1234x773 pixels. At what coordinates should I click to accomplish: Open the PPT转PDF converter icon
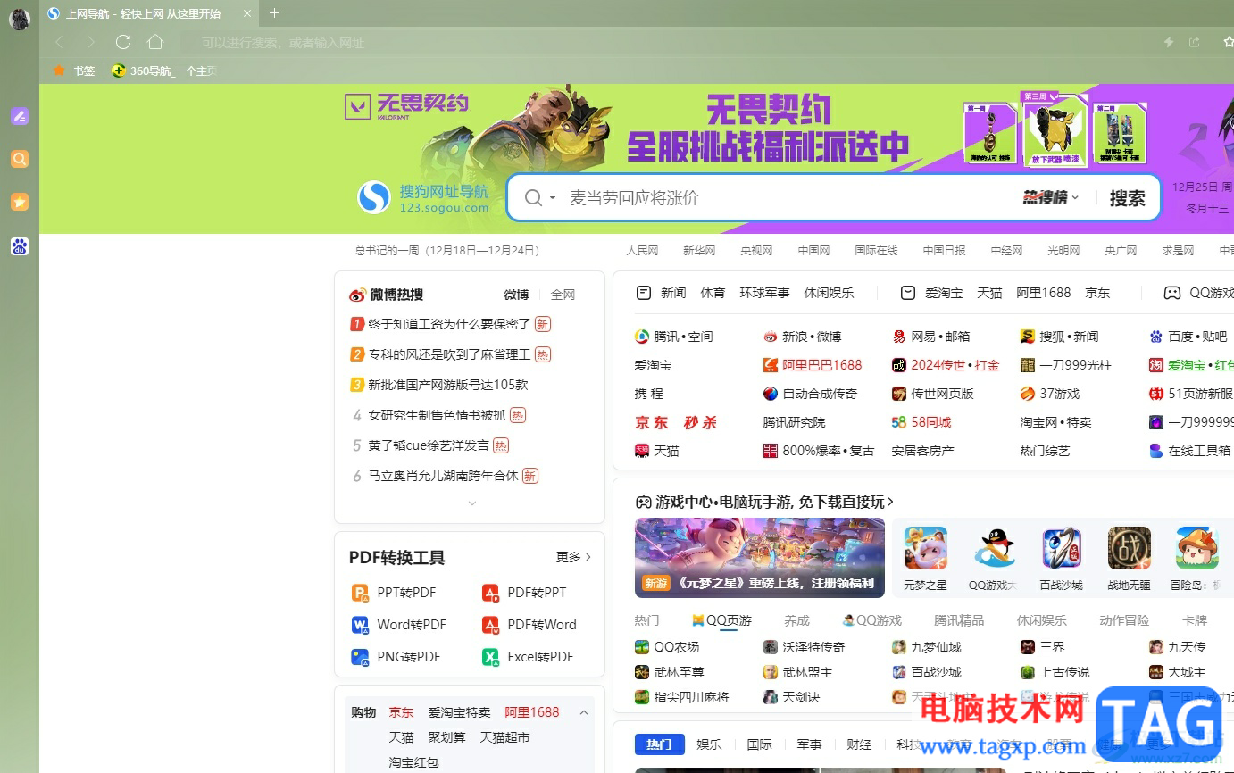tap(360, 593)
